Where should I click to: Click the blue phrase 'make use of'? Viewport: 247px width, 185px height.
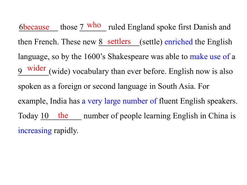point(210,57)
